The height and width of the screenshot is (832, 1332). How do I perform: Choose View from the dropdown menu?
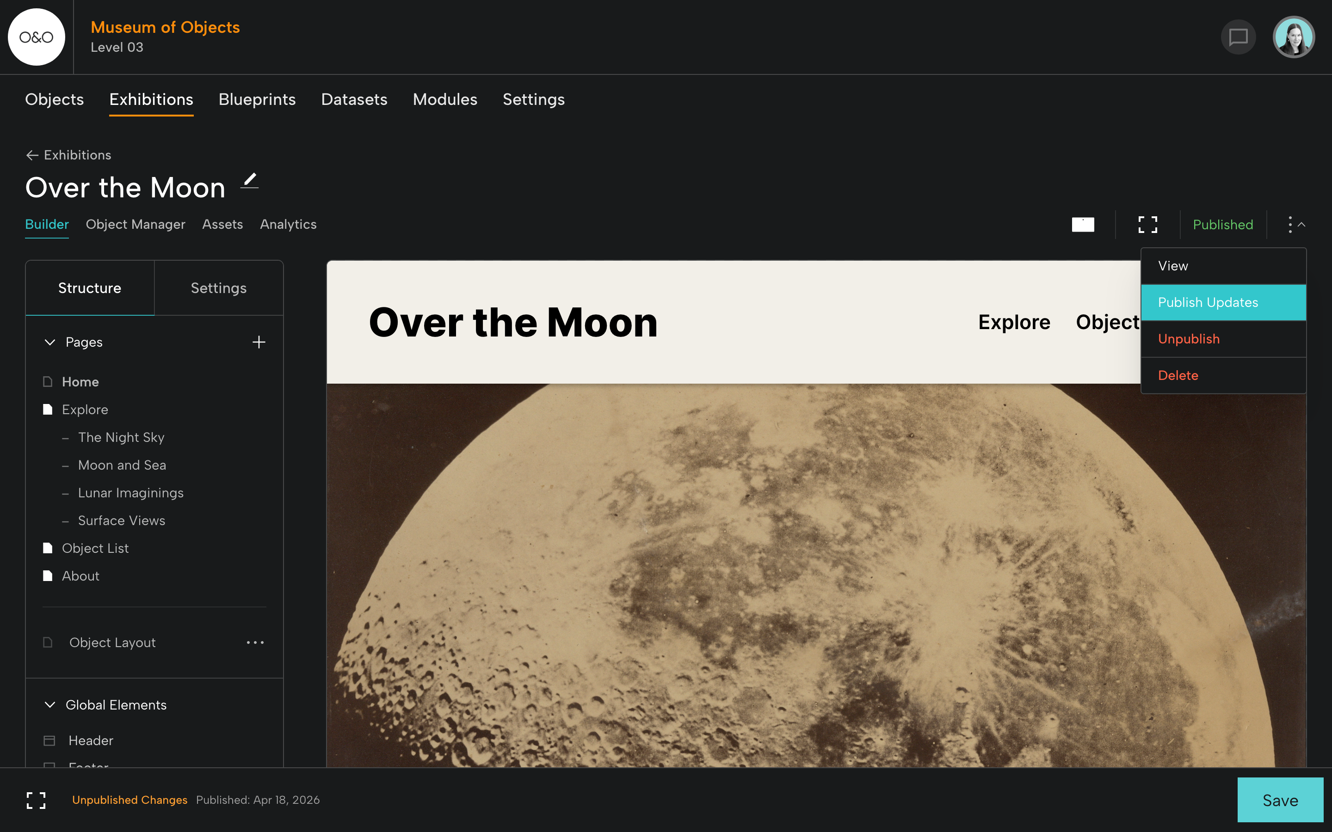1224,266
